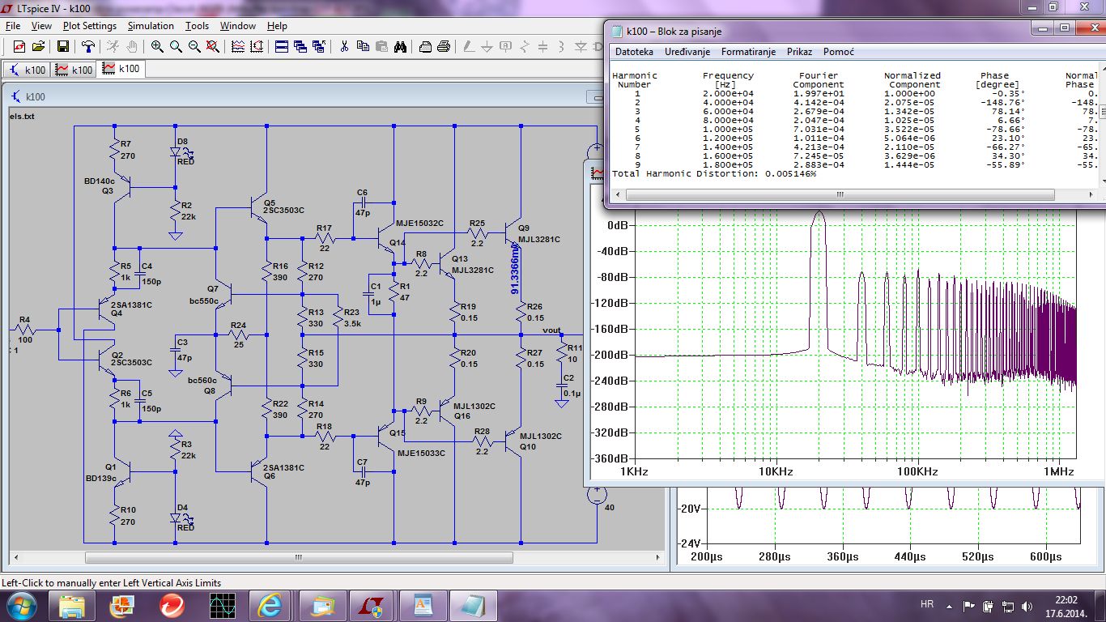Select the draw wire pencil tool
The height and width of the screenshot is (622, 1106).
468,46
